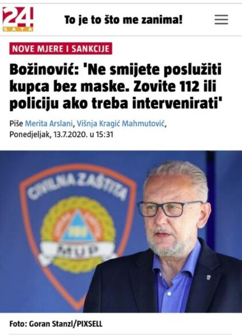Click the blue 112 triangle in the emblem
Viewport: 242px width, 335px height.
pos(78,227)
